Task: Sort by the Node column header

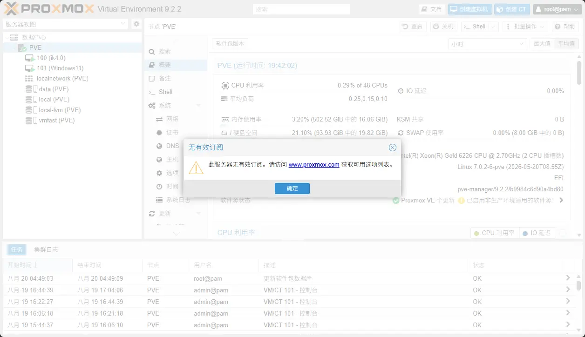Action: pos(165,265)
